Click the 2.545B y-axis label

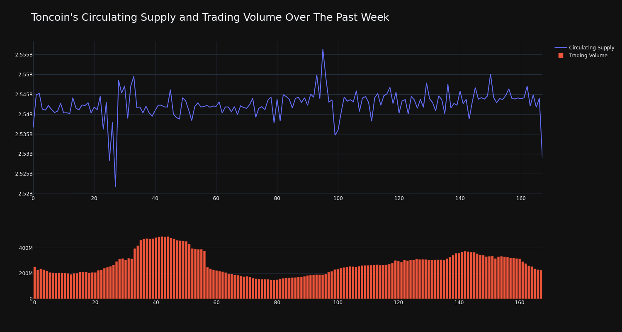[24, 95]
